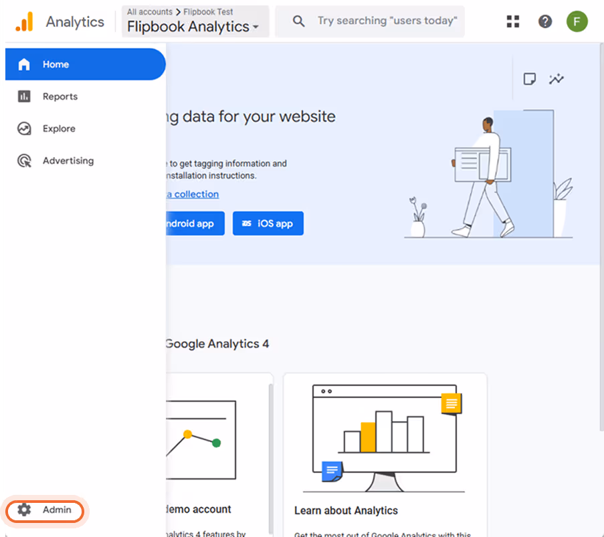This screenshot has height=537, width=604.
Task: Open the help question mark icon
Action: [544, 21]
